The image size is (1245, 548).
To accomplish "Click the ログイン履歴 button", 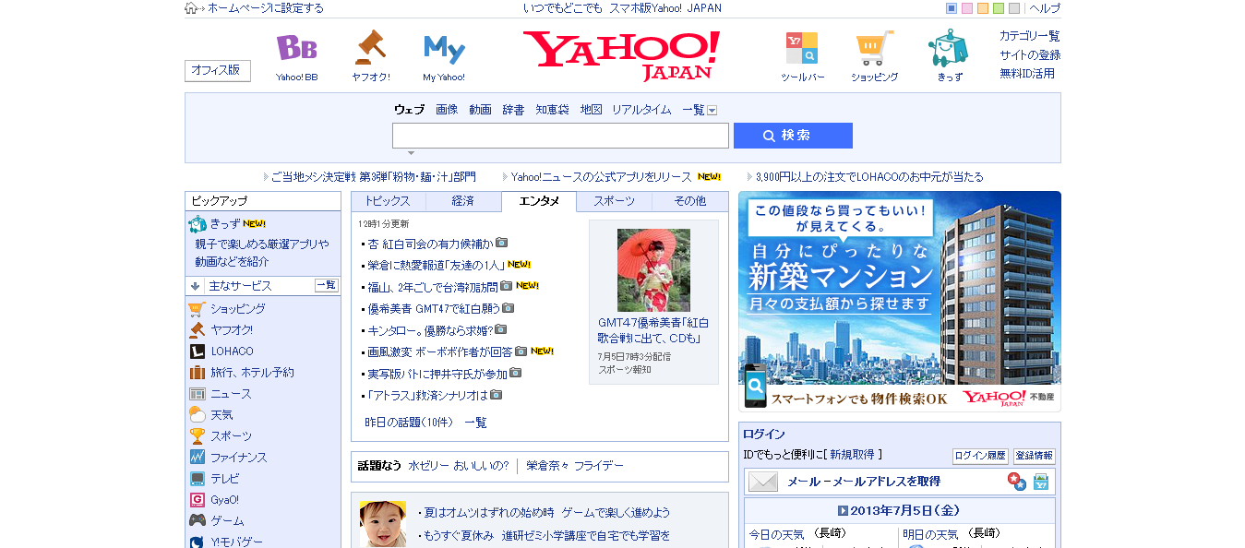I will tap(980, 456).
